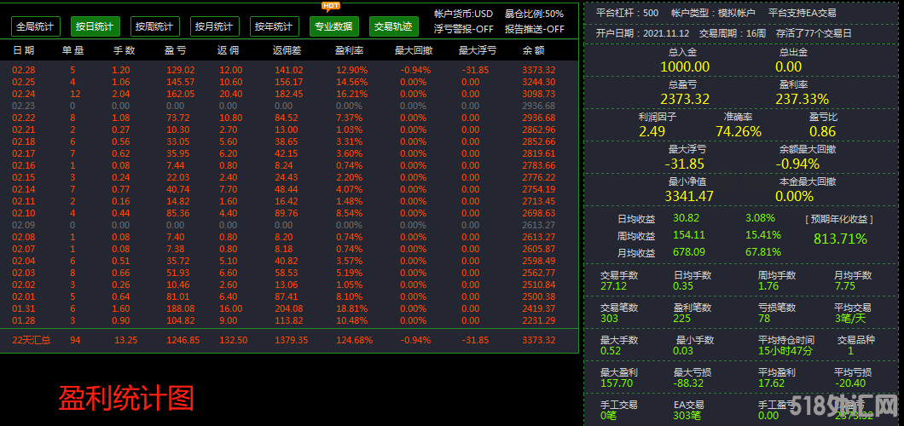The image size is (904, 426).
Task: Sort by the 日期 column header
Action: (24, 51)
